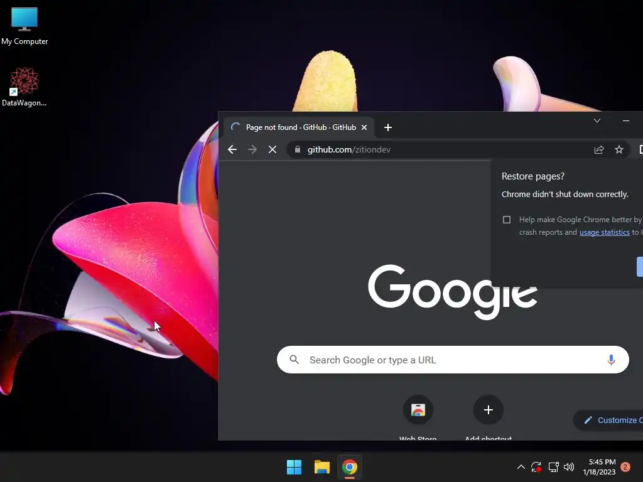Image resolution: width=643 pixels, height=482 pixels.
Task: Click the Google logo
Action: (453, 292)
